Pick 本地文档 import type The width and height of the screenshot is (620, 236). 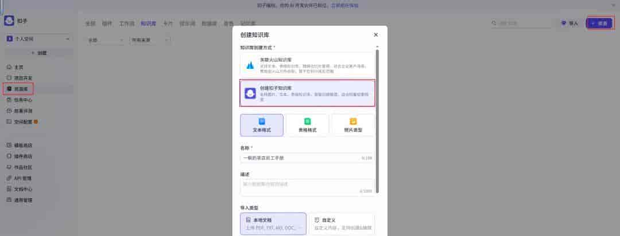(x=273, y=224)
